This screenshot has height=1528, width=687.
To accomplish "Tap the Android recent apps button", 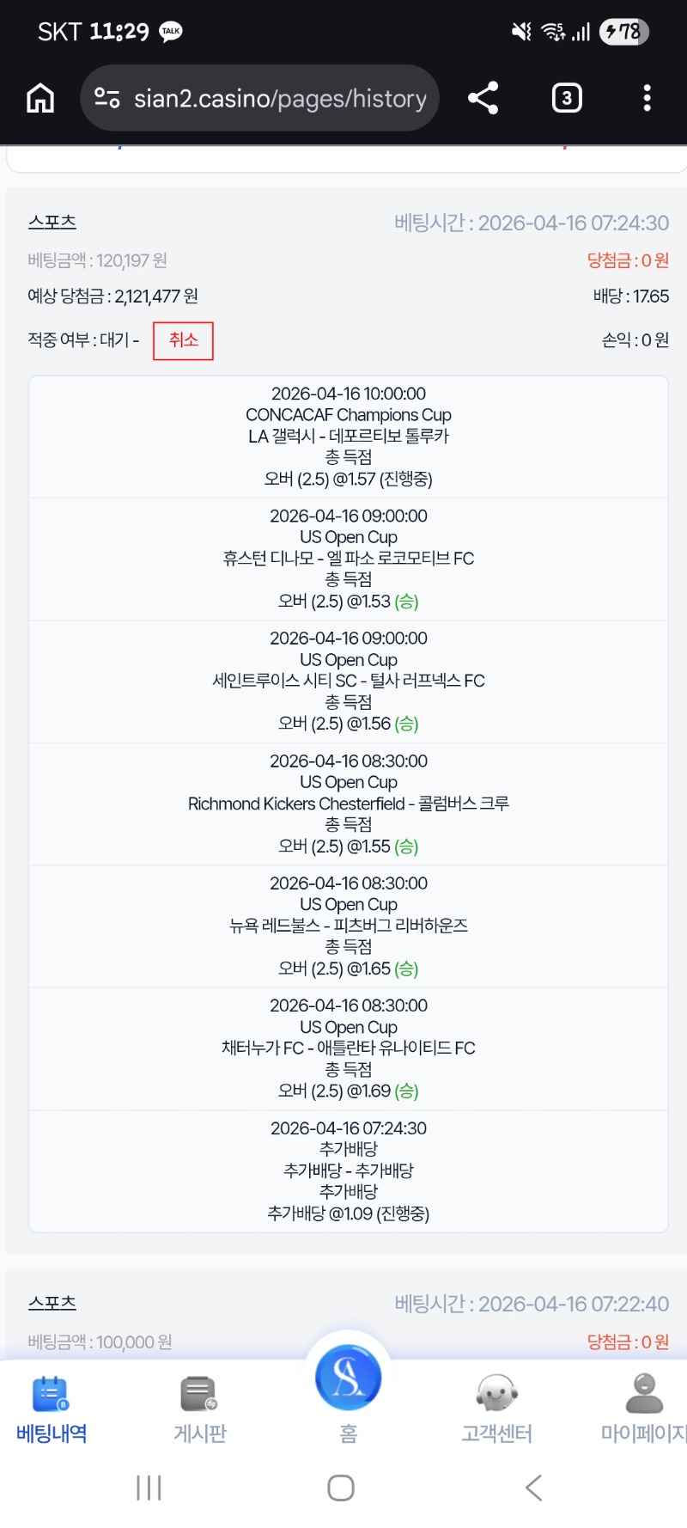I will click(x=149, y=1488).
